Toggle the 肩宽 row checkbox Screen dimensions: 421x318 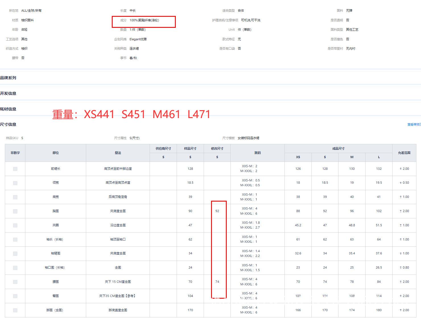[15, 197]
